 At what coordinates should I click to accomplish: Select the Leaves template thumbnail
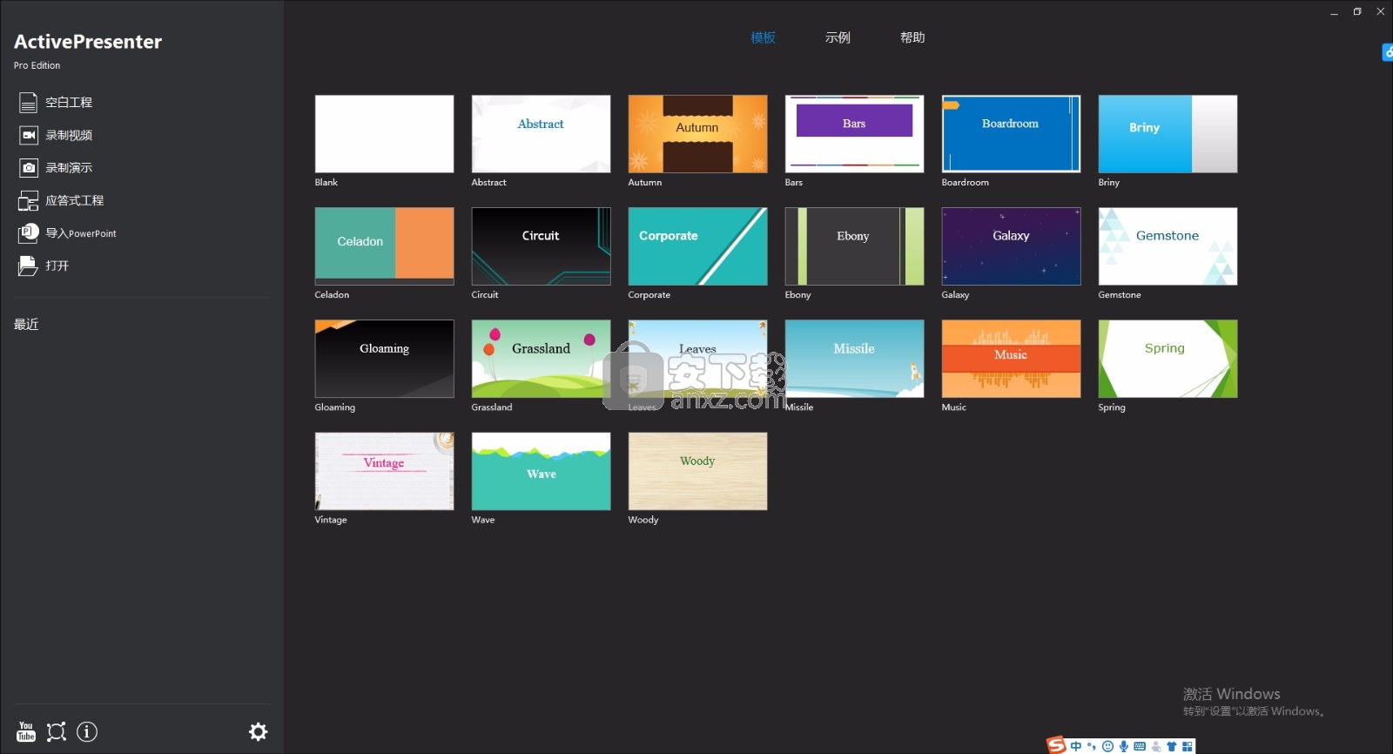coord(697,359)
